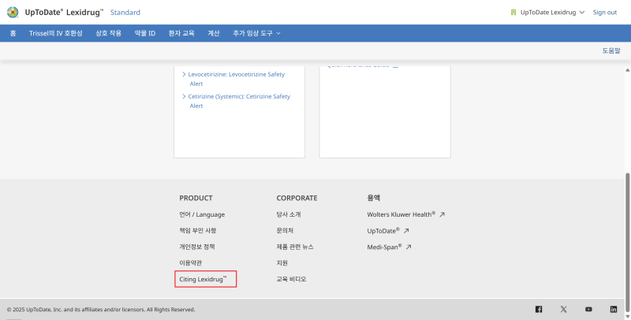Click the Sign out link

[604, 13]
